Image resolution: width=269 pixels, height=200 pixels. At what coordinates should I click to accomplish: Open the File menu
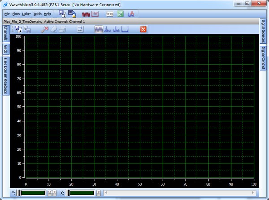coord(7,14)
